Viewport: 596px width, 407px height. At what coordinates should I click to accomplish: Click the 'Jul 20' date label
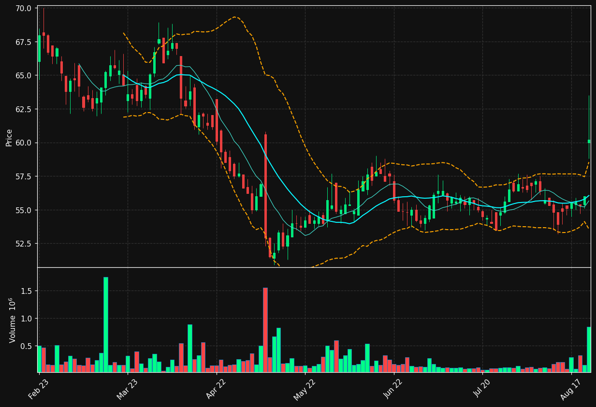(482, 388)
